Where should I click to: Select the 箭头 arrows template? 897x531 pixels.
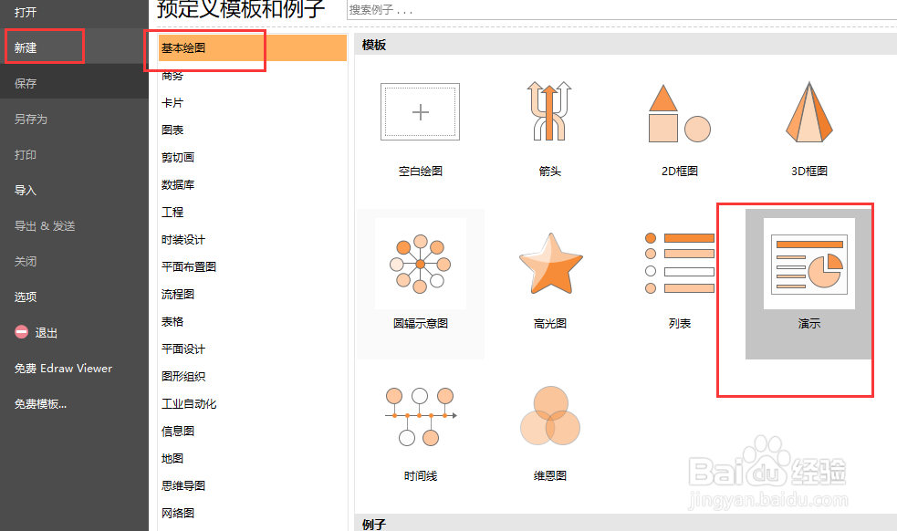(x=549, y=130)
